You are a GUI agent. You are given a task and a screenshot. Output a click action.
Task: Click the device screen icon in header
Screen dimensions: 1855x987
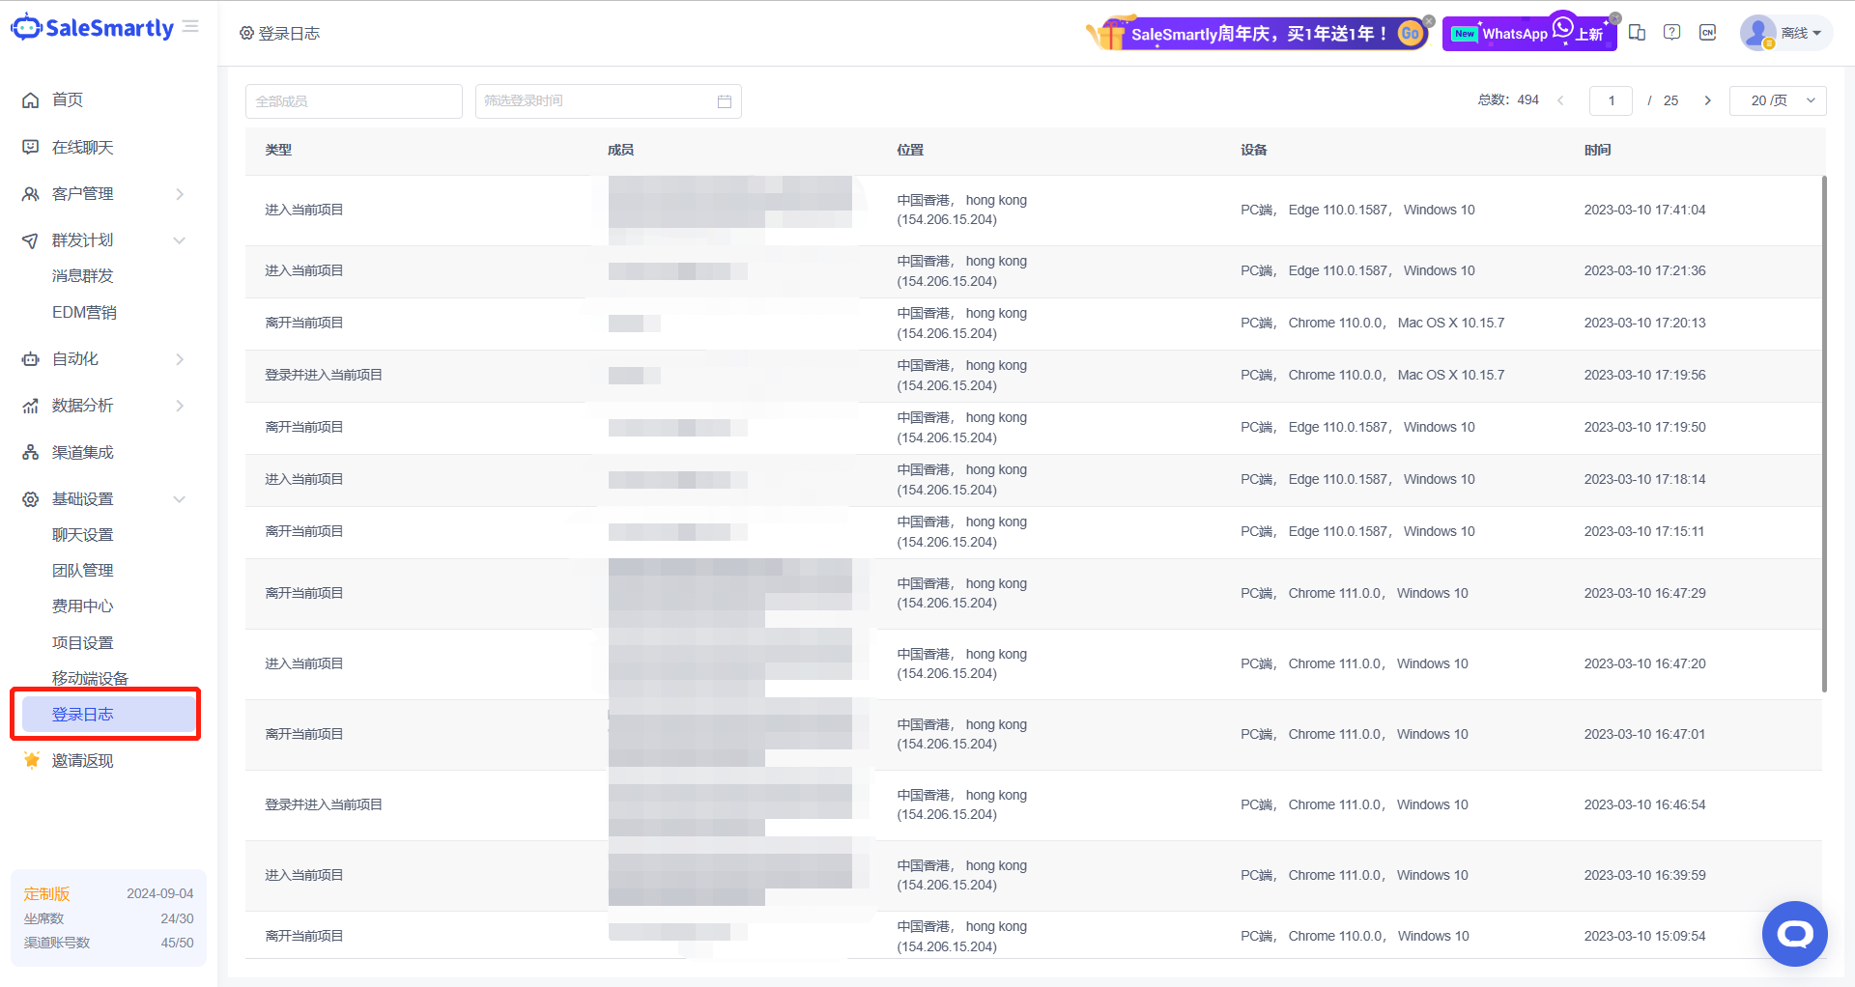(x=1637, y=33)
